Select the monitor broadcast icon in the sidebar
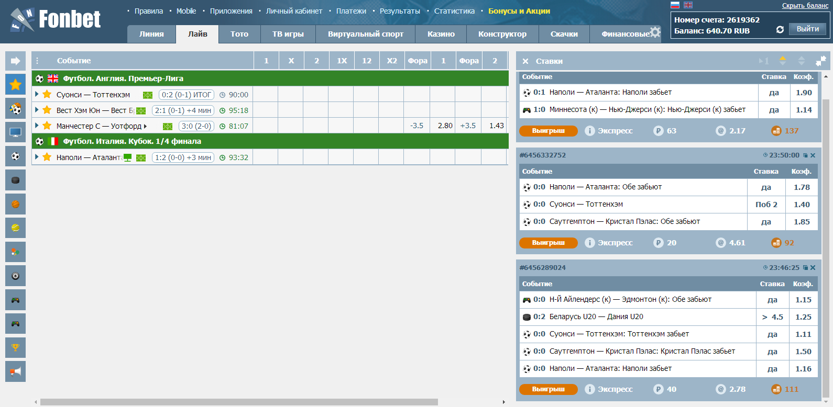 [x=15, y=132]
